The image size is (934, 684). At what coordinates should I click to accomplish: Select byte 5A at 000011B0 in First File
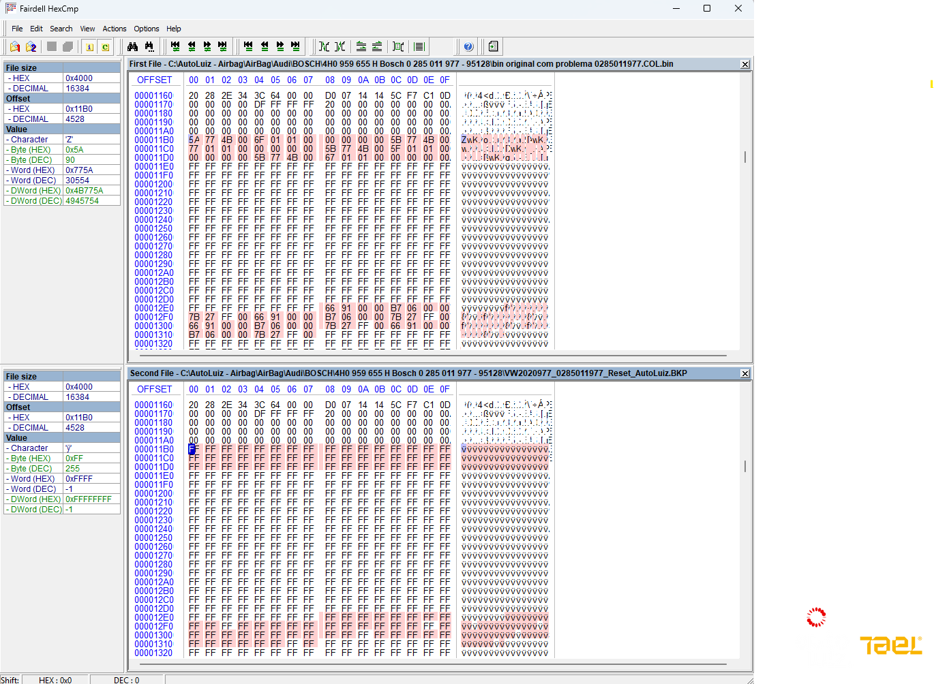(194, 140)
